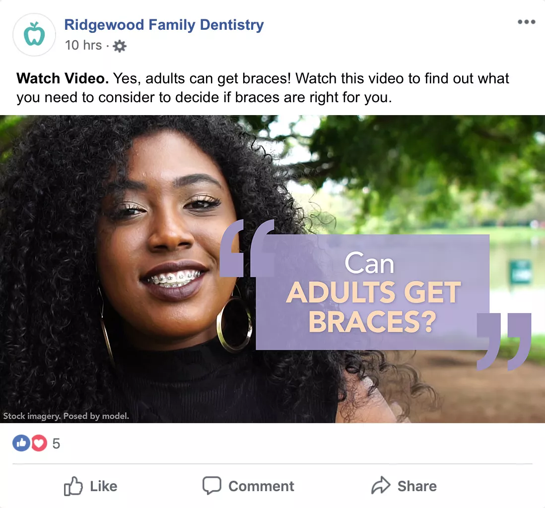
Task: Click the Ridgewood Family Dentistry apple logo
Action: 34,34
